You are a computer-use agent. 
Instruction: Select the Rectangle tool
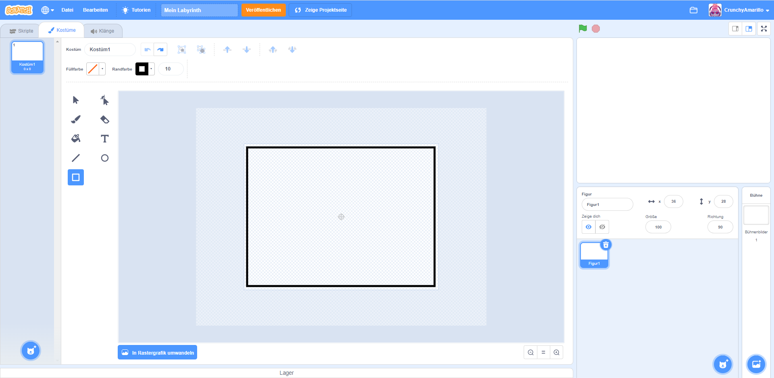pos(76,177)
